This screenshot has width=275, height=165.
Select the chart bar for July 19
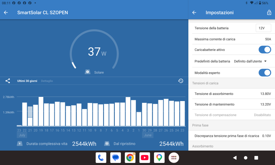tap(41, 111)
